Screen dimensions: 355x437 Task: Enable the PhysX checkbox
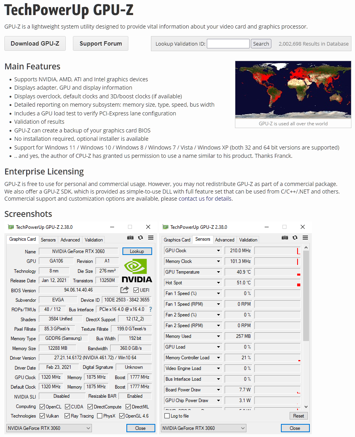(x=100, y=416)
